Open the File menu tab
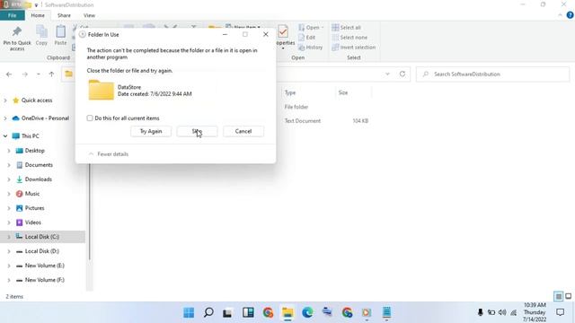 [x=12, y=15]
